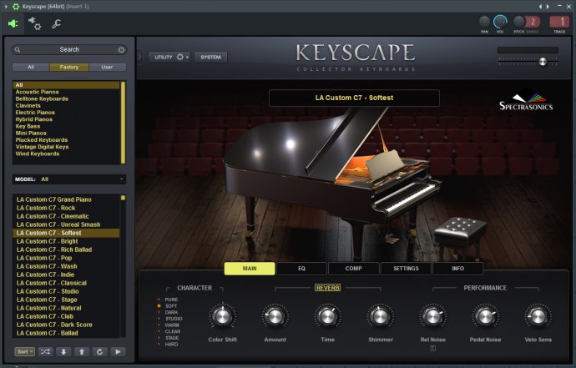Image resolution: width=576 pixels, height=368 pixels.
Task: Clear the search with the X icon
Action: click(x=121, y=49)
